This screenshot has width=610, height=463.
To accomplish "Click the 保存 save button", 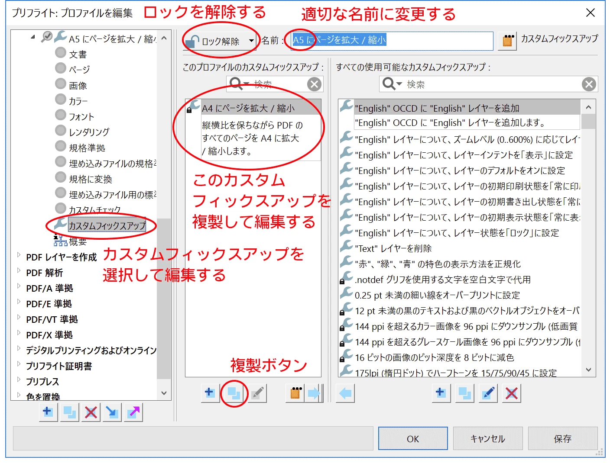I will click(563, 438).
